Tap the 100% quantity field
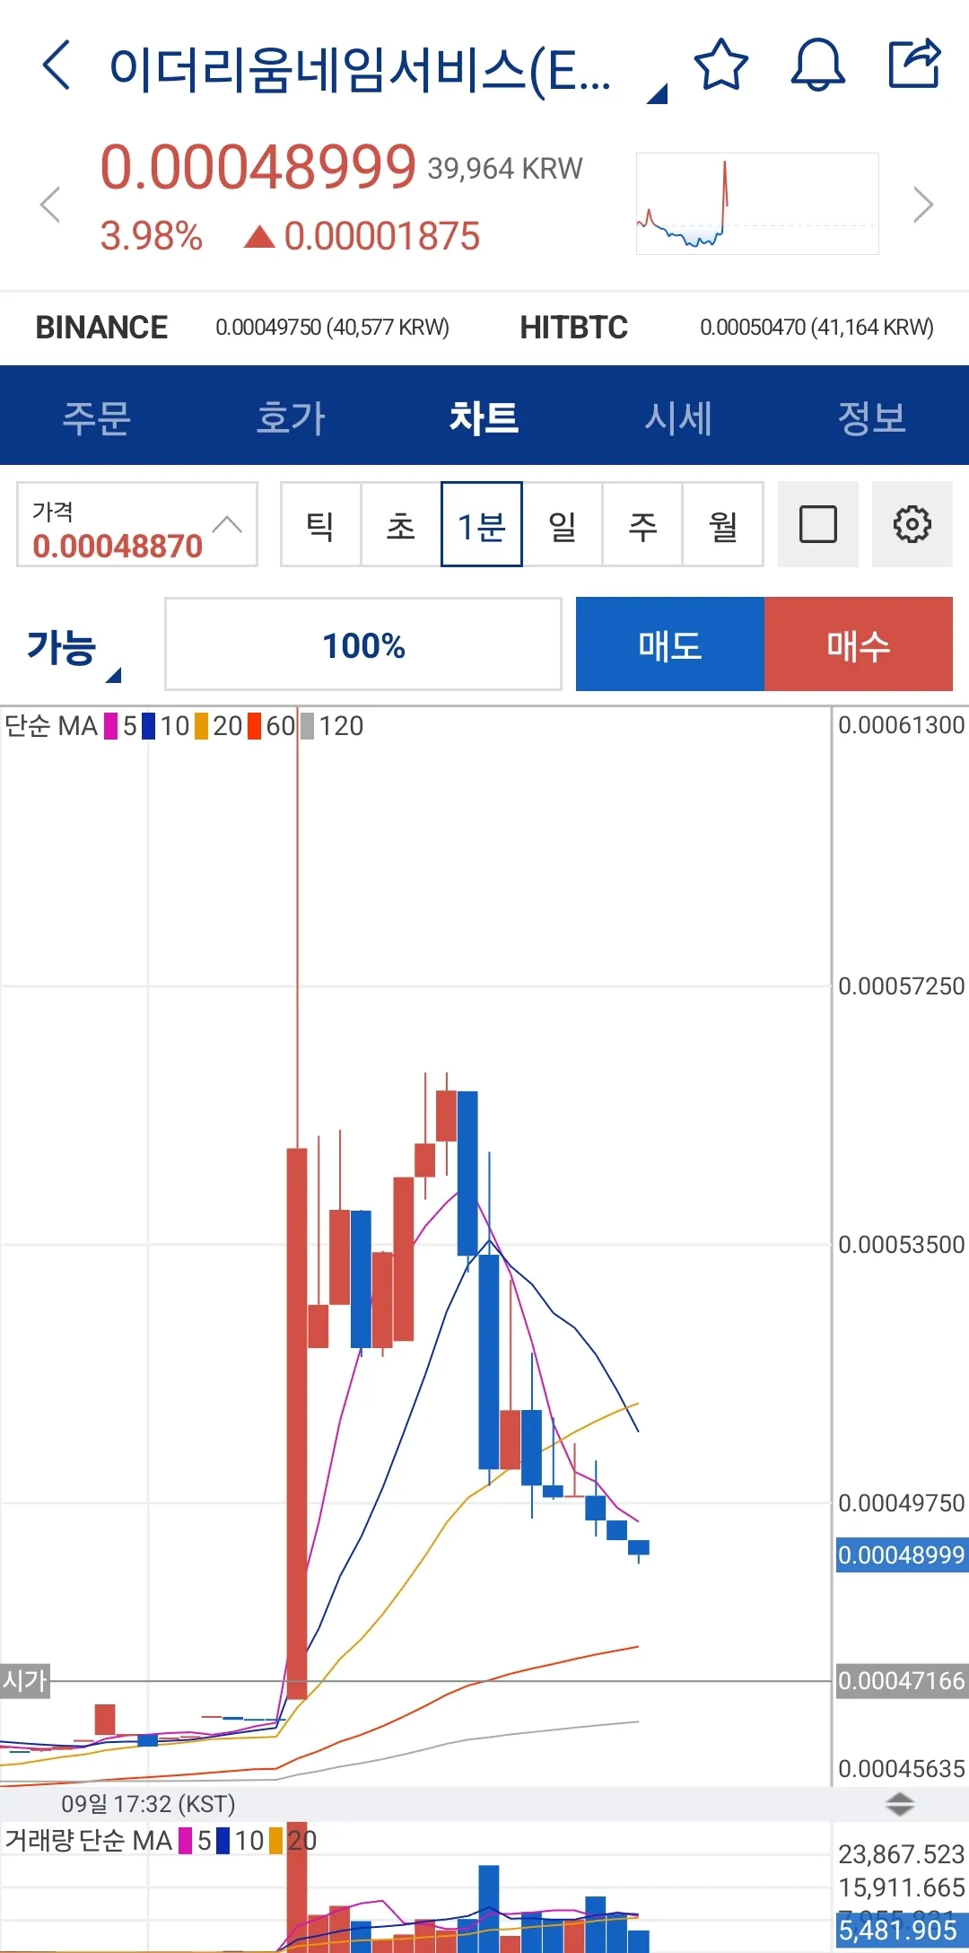 pyautogui.click(x=363, y=645)
